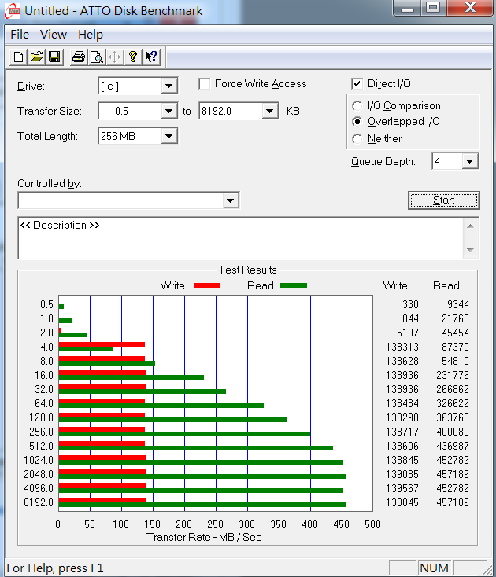Click the ATTO application icon in title bar
496x577 pixels.
tap(13, 11)
